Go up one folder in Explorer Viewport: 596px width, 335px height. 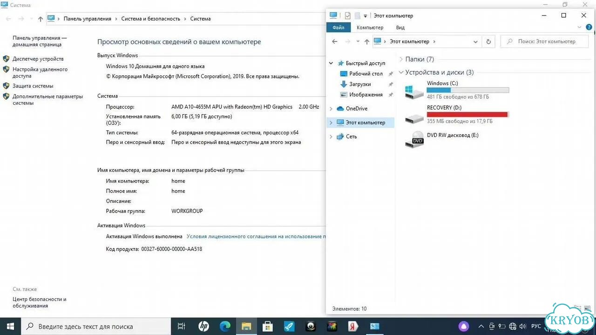point(367,41)
